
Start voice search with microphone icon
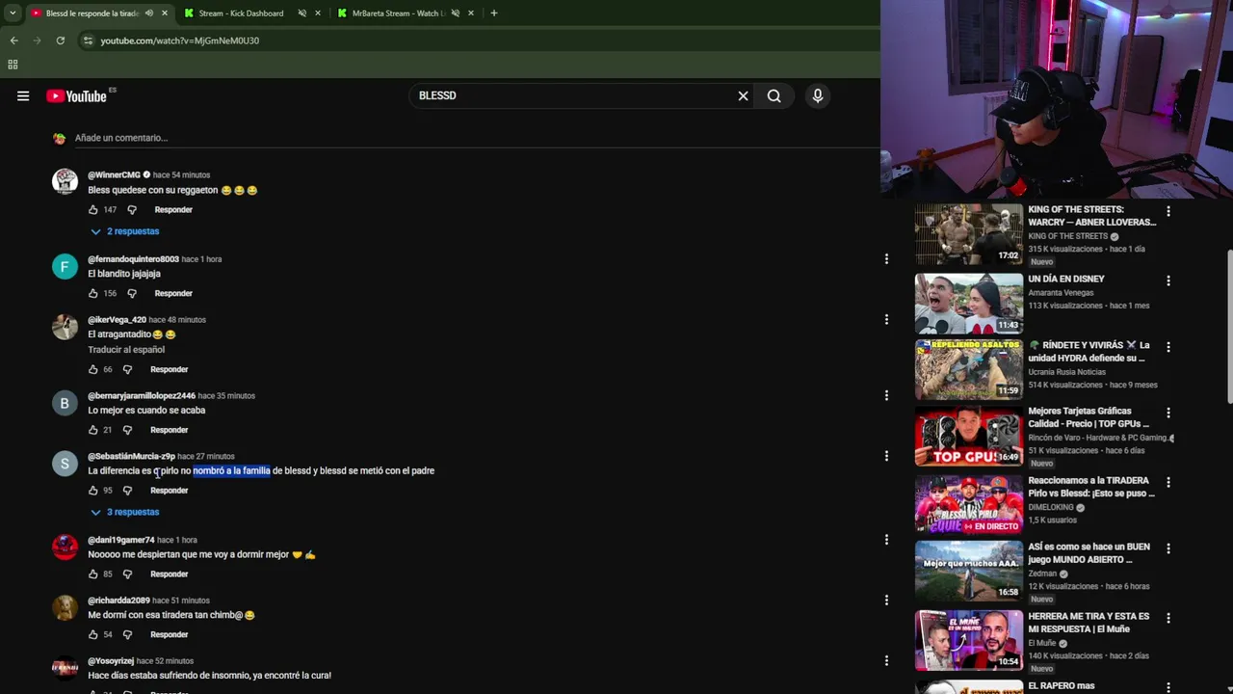[817, 95]
